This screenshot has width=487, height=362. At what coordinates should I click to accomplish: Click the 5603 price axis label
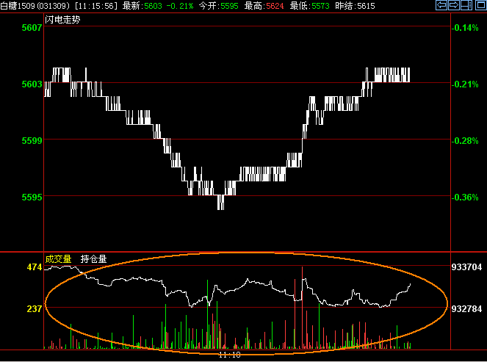coord(32,84)
